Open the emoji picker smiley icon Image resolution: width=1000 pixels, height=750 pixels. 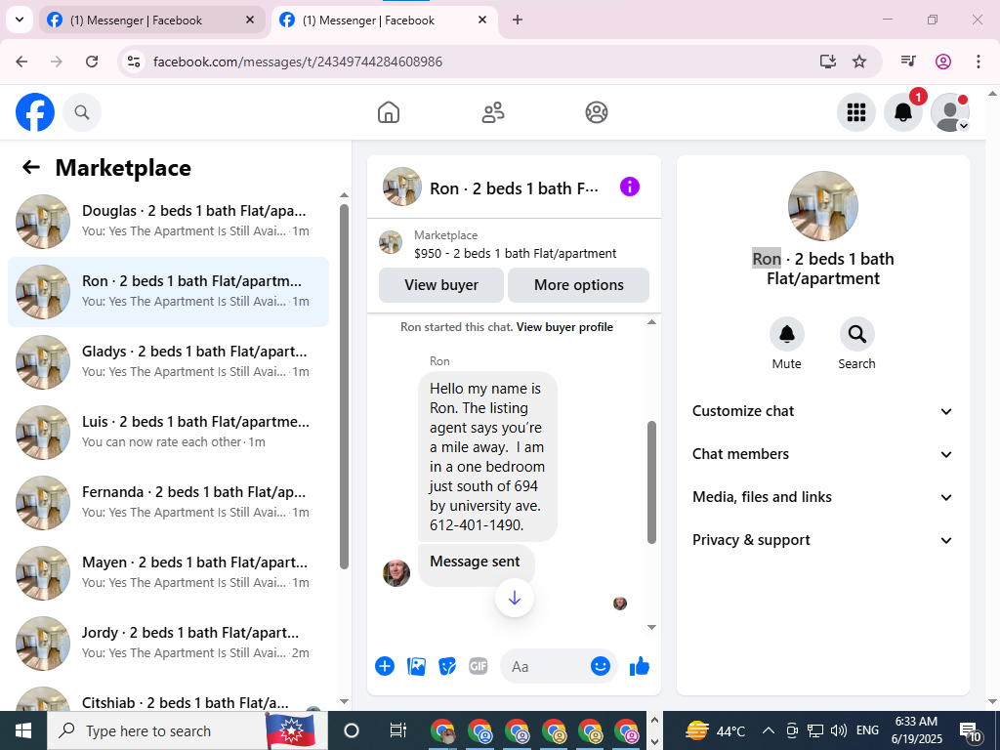(x=601, y=666)
